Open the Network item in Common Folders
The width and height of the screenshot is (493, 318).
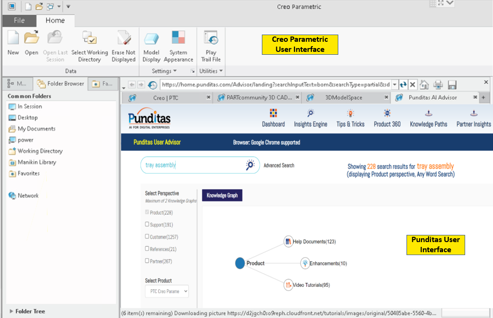click(x=24, y=196)
